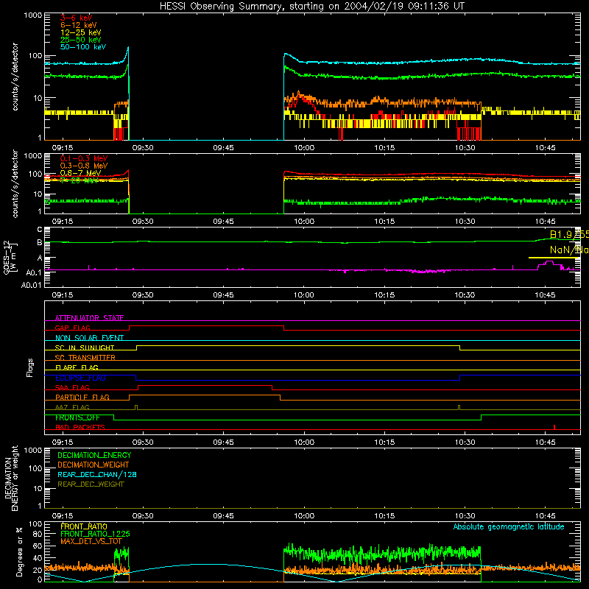This screenshot has width=589, height=589.
Task: Click counts/s/detector axis title of MeV panel
Action: click(15, 183)
